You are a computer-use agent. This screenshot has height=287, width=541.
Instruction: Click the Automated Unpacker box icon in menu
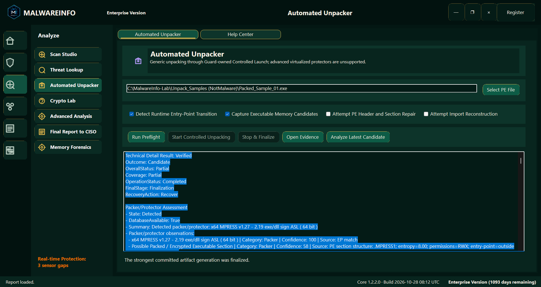[42, 85]
